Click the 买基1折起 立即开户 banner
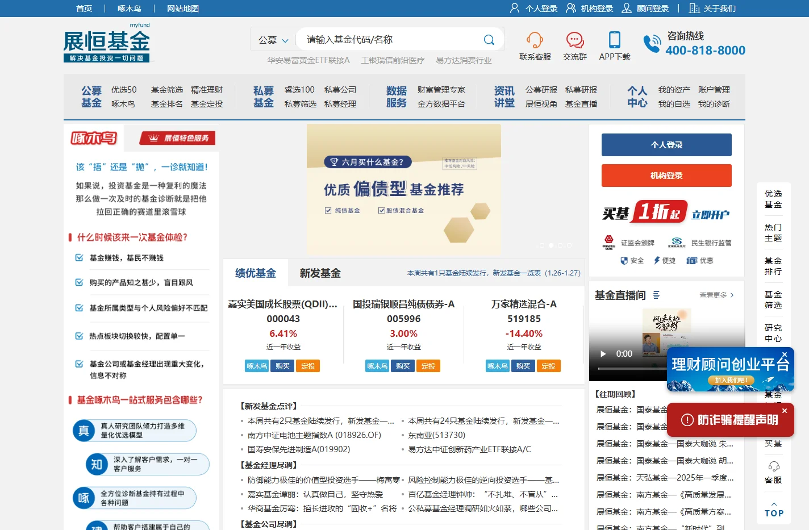 666,212
